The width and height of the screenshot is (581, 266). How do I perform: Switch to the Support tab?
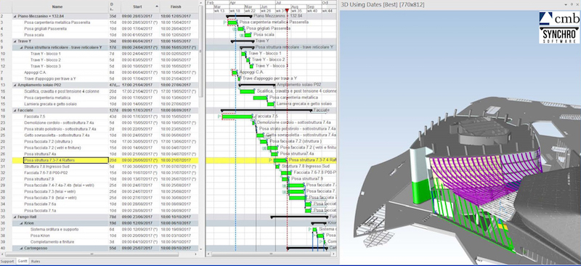7,261
